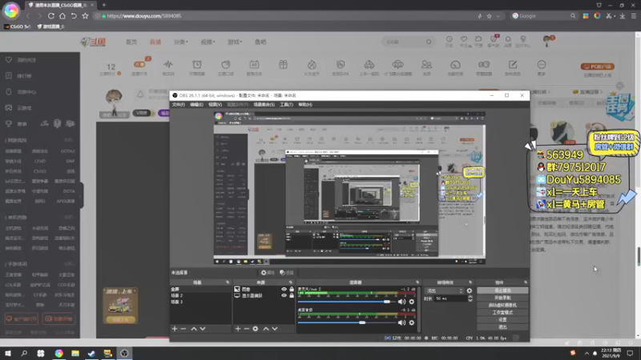Adjust the 桌面音频 volume slider

click(346, 322)
